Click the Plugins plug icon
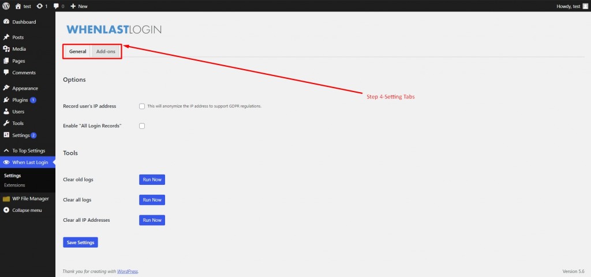Screen dimensions: 591x277 (x=6, y=100)
